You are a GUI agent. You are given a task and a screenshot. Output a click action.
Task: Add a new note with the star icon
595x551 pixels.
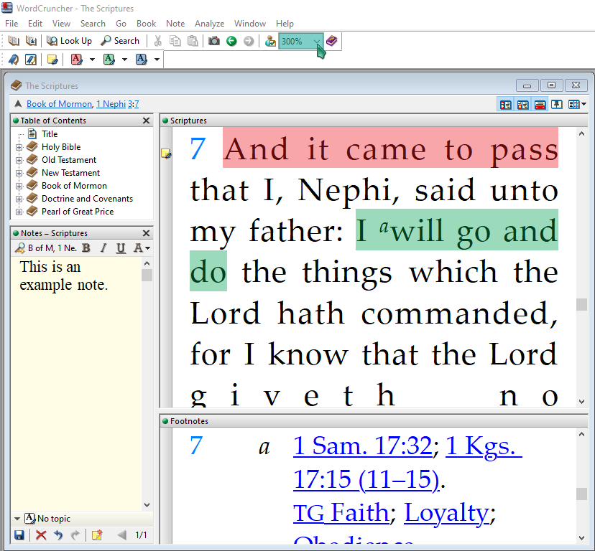point(97,534)
